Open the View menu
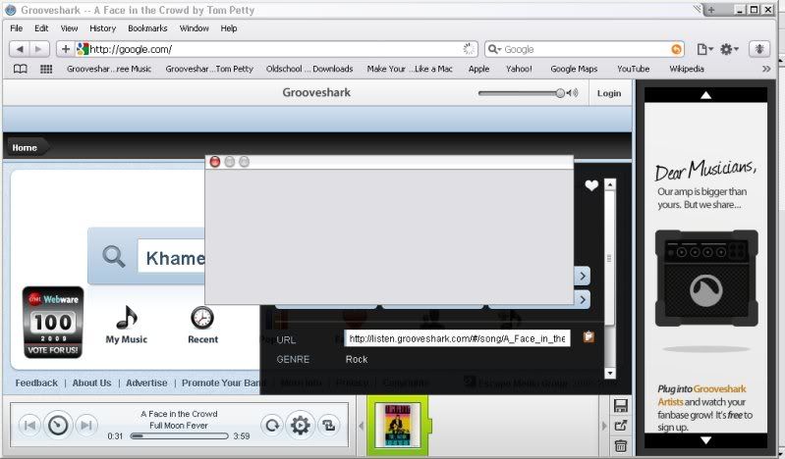Screen dimensions: 785x459 [x=69, y=28]
